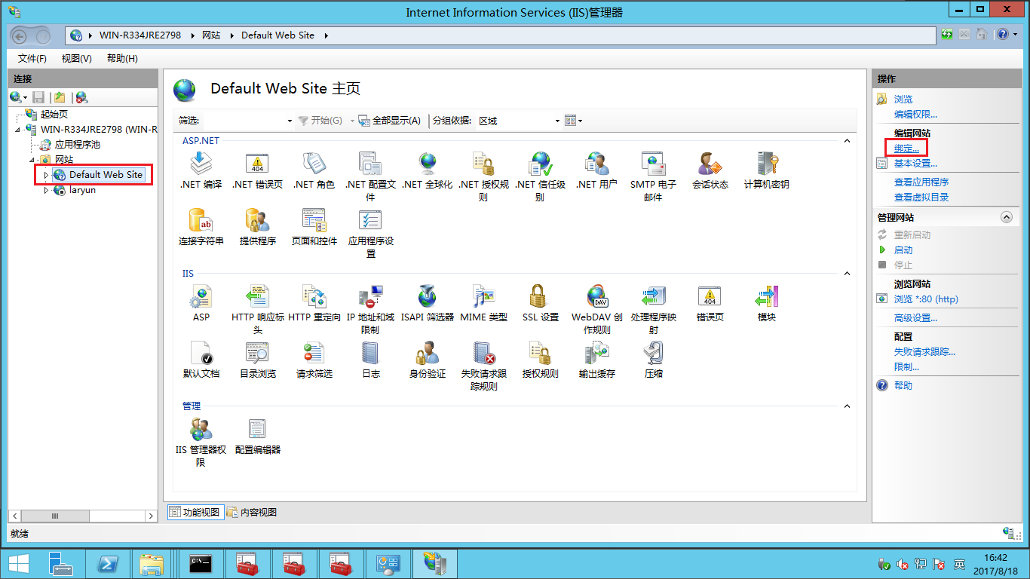The width and height of the screenshot is (1030, 579).
Task: Open the 日志 feature icon
Action: click(370, 354)
